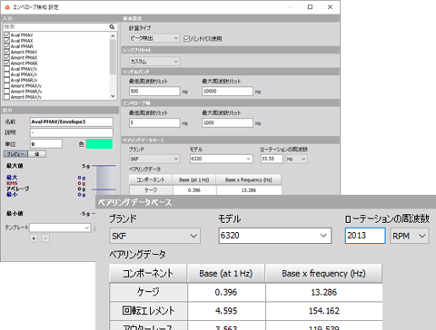Click the 名前 field with Aval PHAV/Envelope3
436x330 pixels.
[x=72, y=121]
